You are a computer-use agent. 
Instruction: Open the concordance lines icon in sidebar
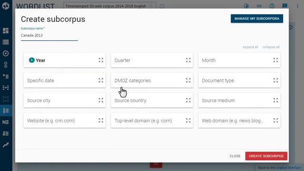coord(6,42)
